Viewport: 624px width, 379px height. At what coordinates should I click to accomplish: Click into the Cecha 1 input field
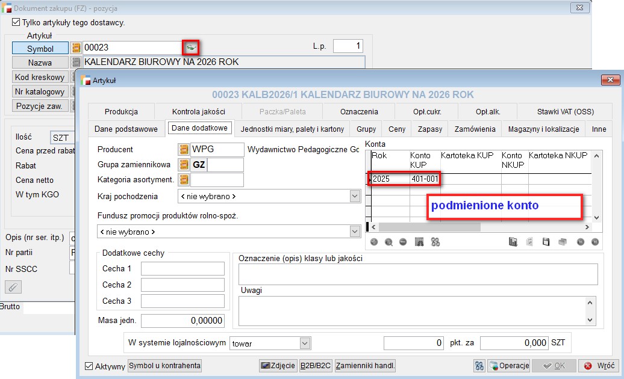point(182,269)
